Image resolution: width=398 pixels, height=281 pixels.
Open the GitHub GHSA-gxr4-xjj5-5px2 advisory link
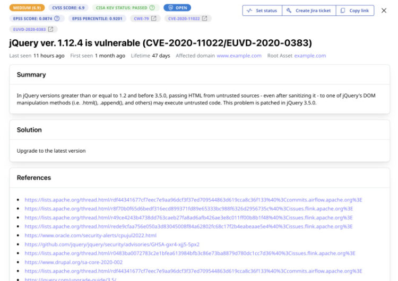tap(112, 244)
